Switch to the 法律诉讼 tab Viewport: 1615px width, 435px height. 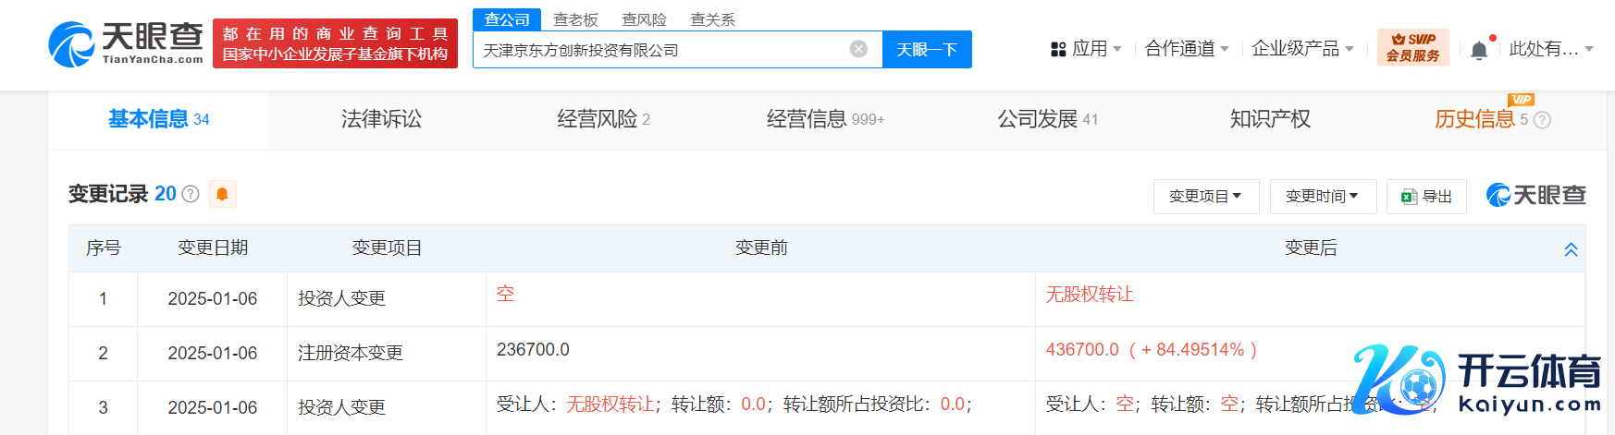381,119
